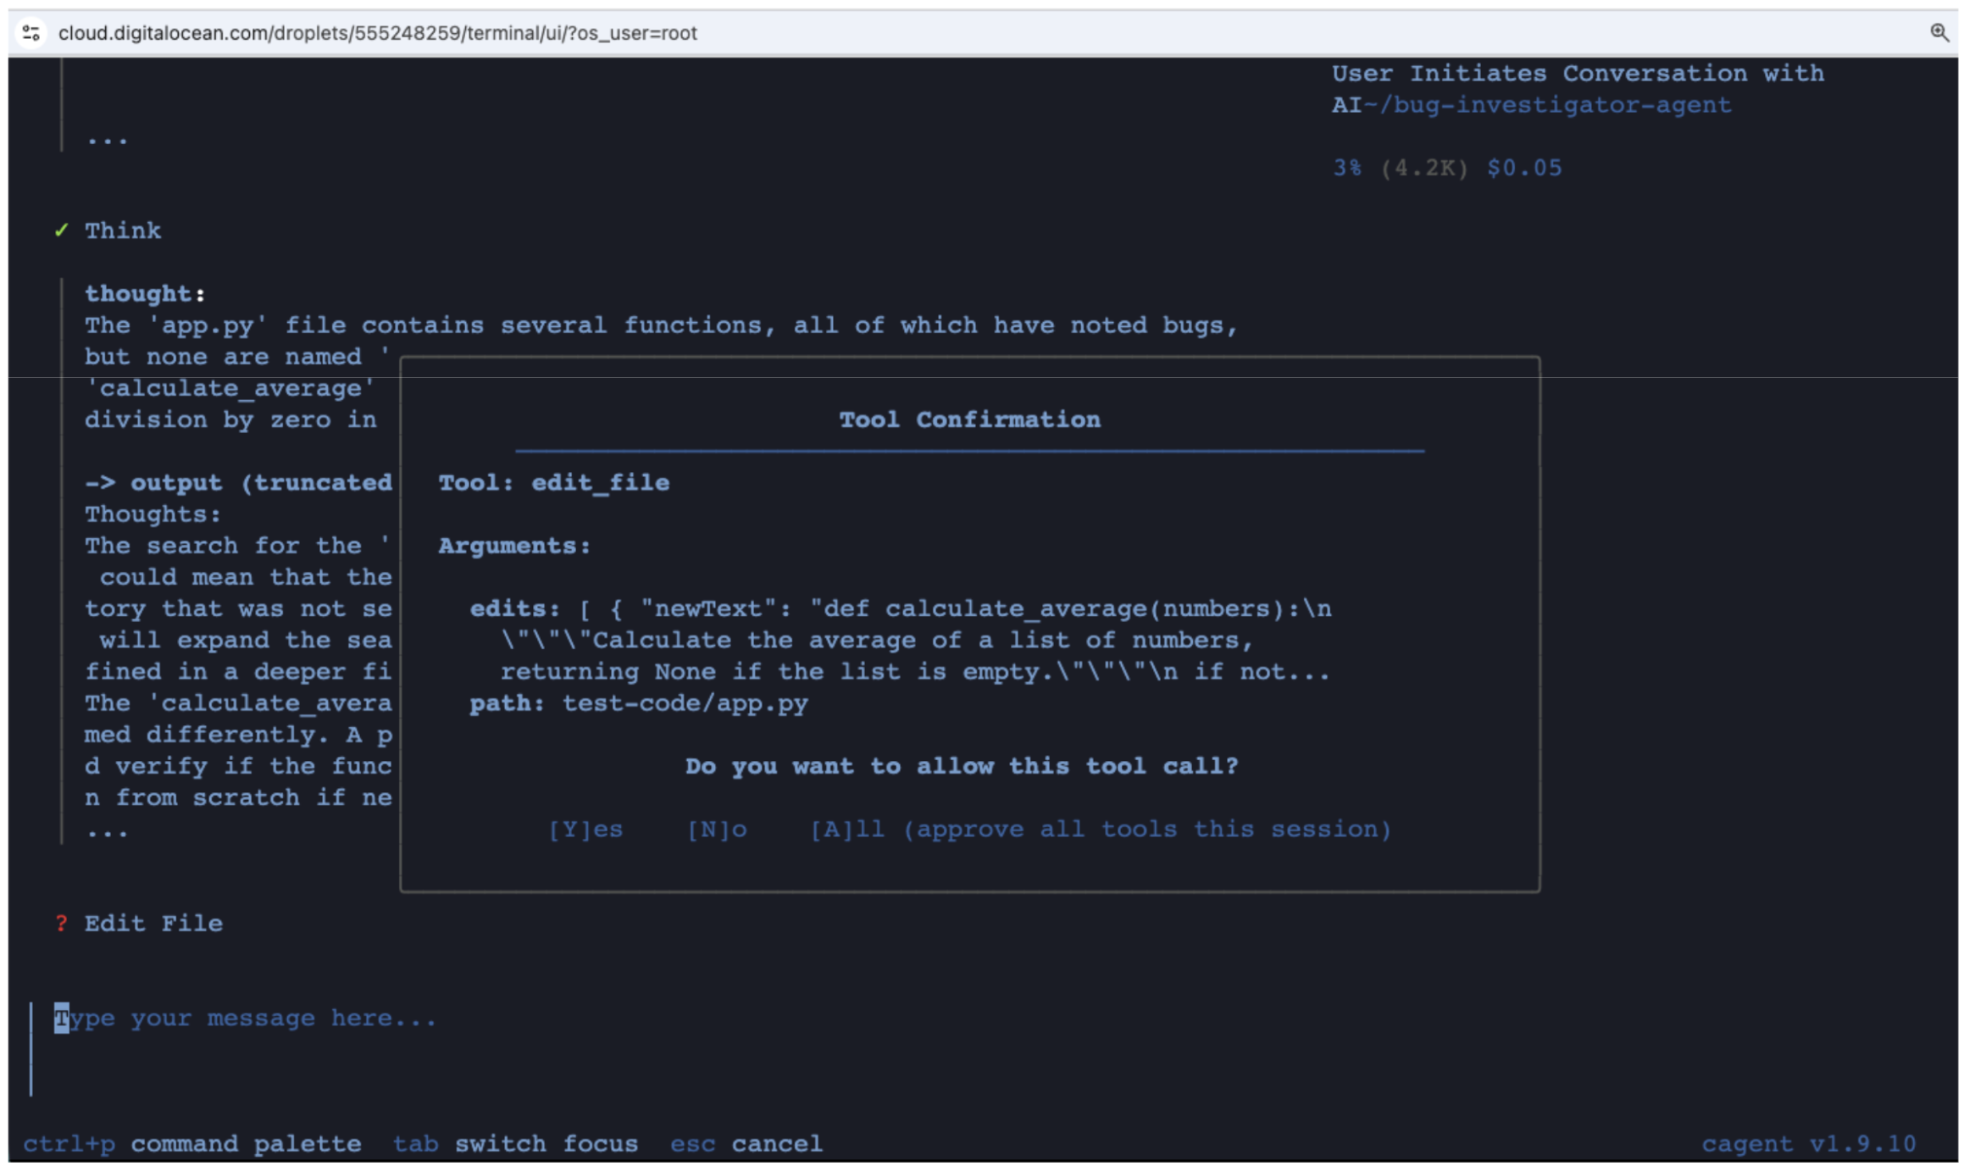The image size is (1964, 1166).
Task: Click the esc cancel hint
Action: tap(746, 1144)
